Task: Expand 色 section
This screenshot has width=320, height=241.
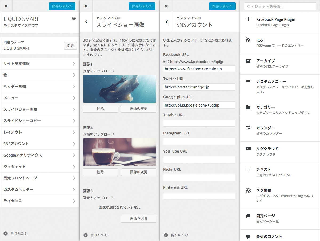Action: pyautogui.click(x=40, y=75)
